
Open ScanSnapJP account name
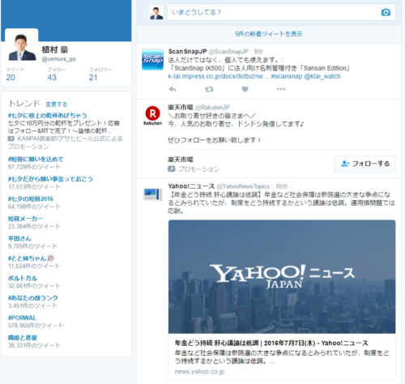[187, 51]
